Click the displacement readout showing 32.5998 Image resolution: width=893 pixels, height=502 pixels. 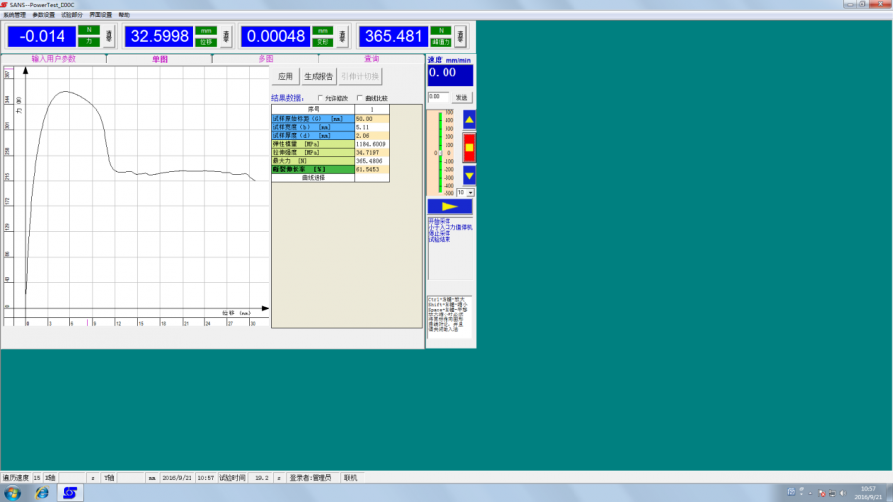pos(159,36)
